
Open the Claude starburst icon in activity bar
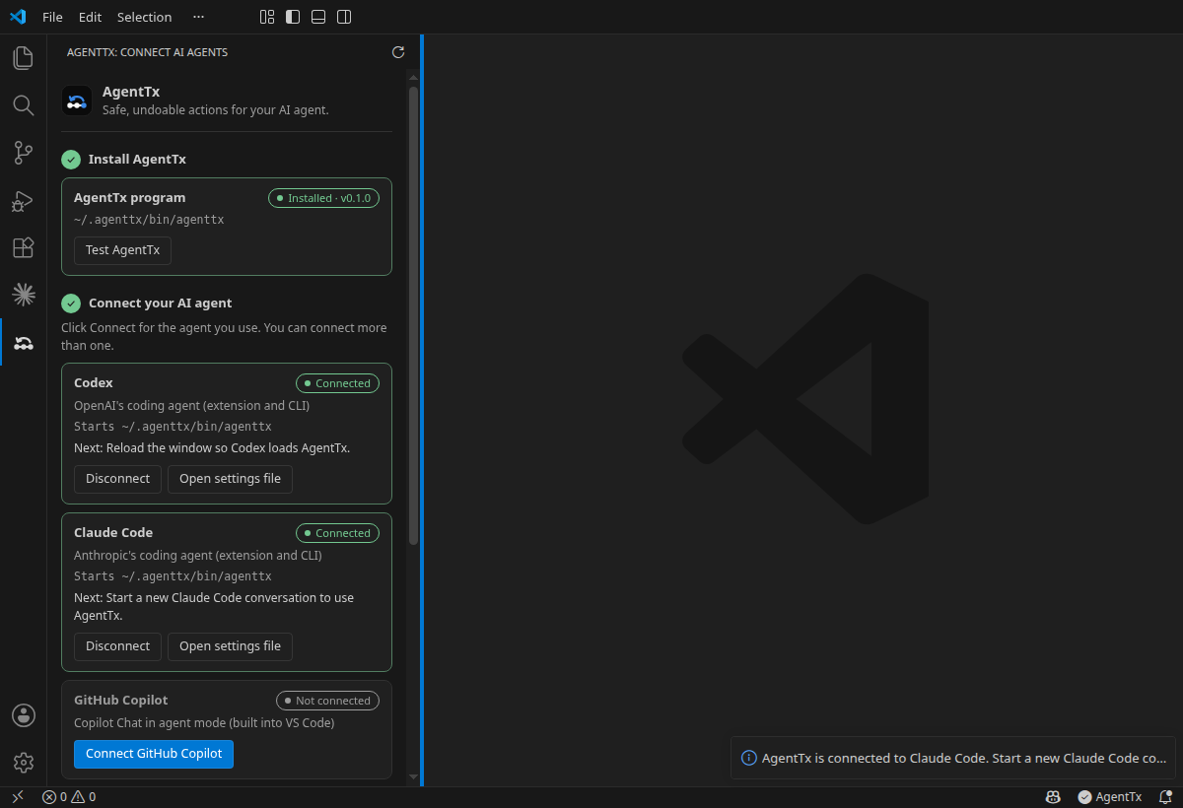coord(23,295)
